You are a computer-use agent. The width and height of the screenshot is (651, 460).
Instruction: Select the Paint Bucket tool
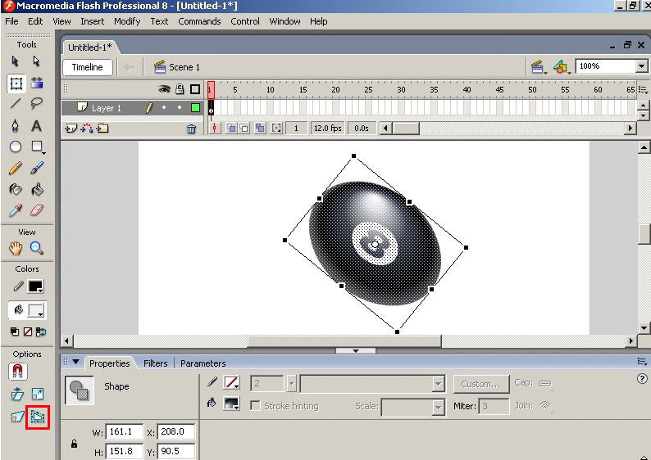[37, 189]
